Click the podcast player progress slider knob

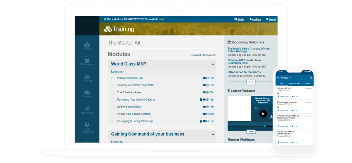point(265,126)
